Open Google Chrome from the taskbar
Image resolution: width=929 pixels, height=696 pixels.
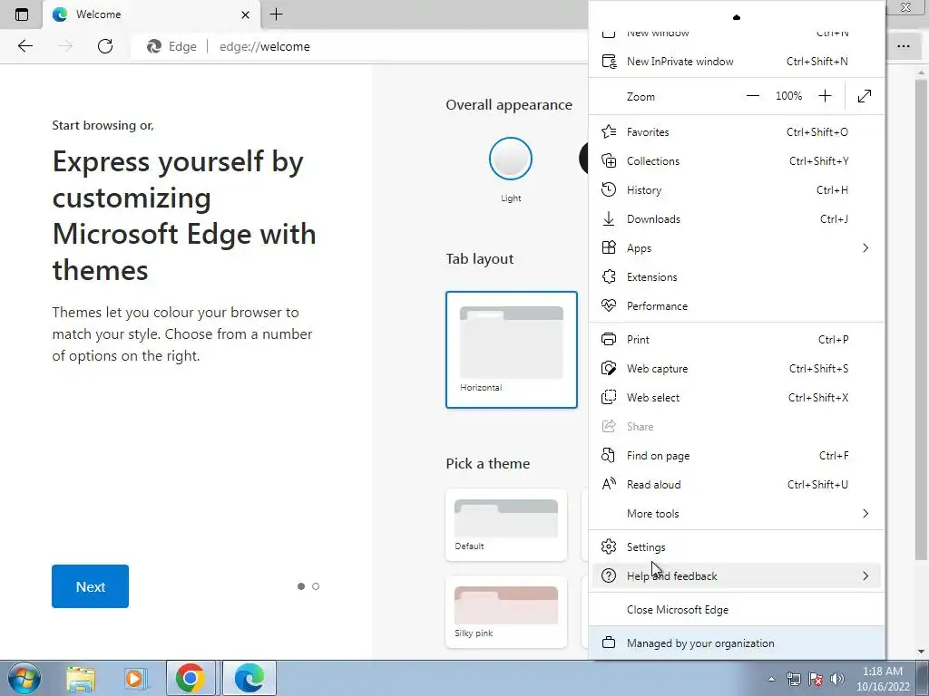(191, 678)
